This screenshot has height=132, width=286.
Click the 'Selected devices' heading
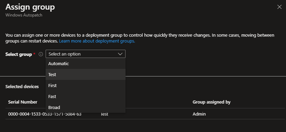pyautogui.click(x=22, y=86)
